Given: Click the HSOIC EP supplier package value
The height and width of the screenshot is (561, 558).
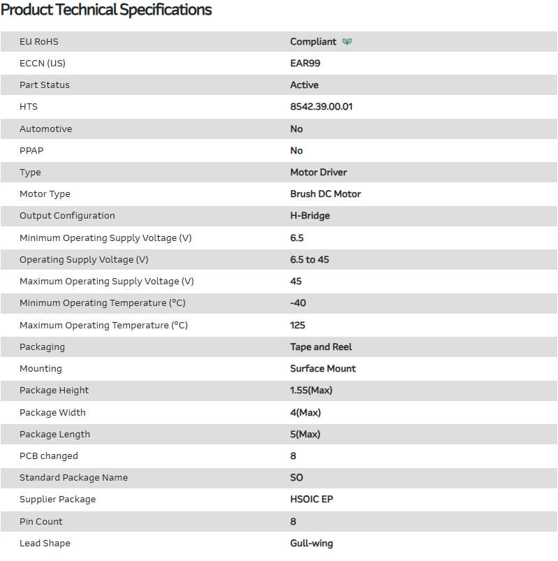Looking at the screenshot, I should coord(311,500).
